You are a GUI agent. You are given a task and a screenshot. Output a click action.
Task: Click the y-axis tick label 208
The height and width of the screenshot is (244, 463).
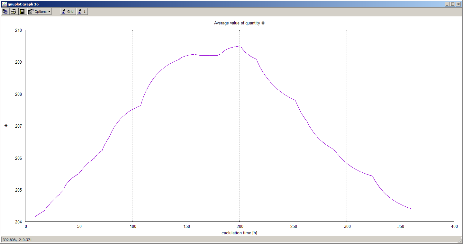(18, 94)
